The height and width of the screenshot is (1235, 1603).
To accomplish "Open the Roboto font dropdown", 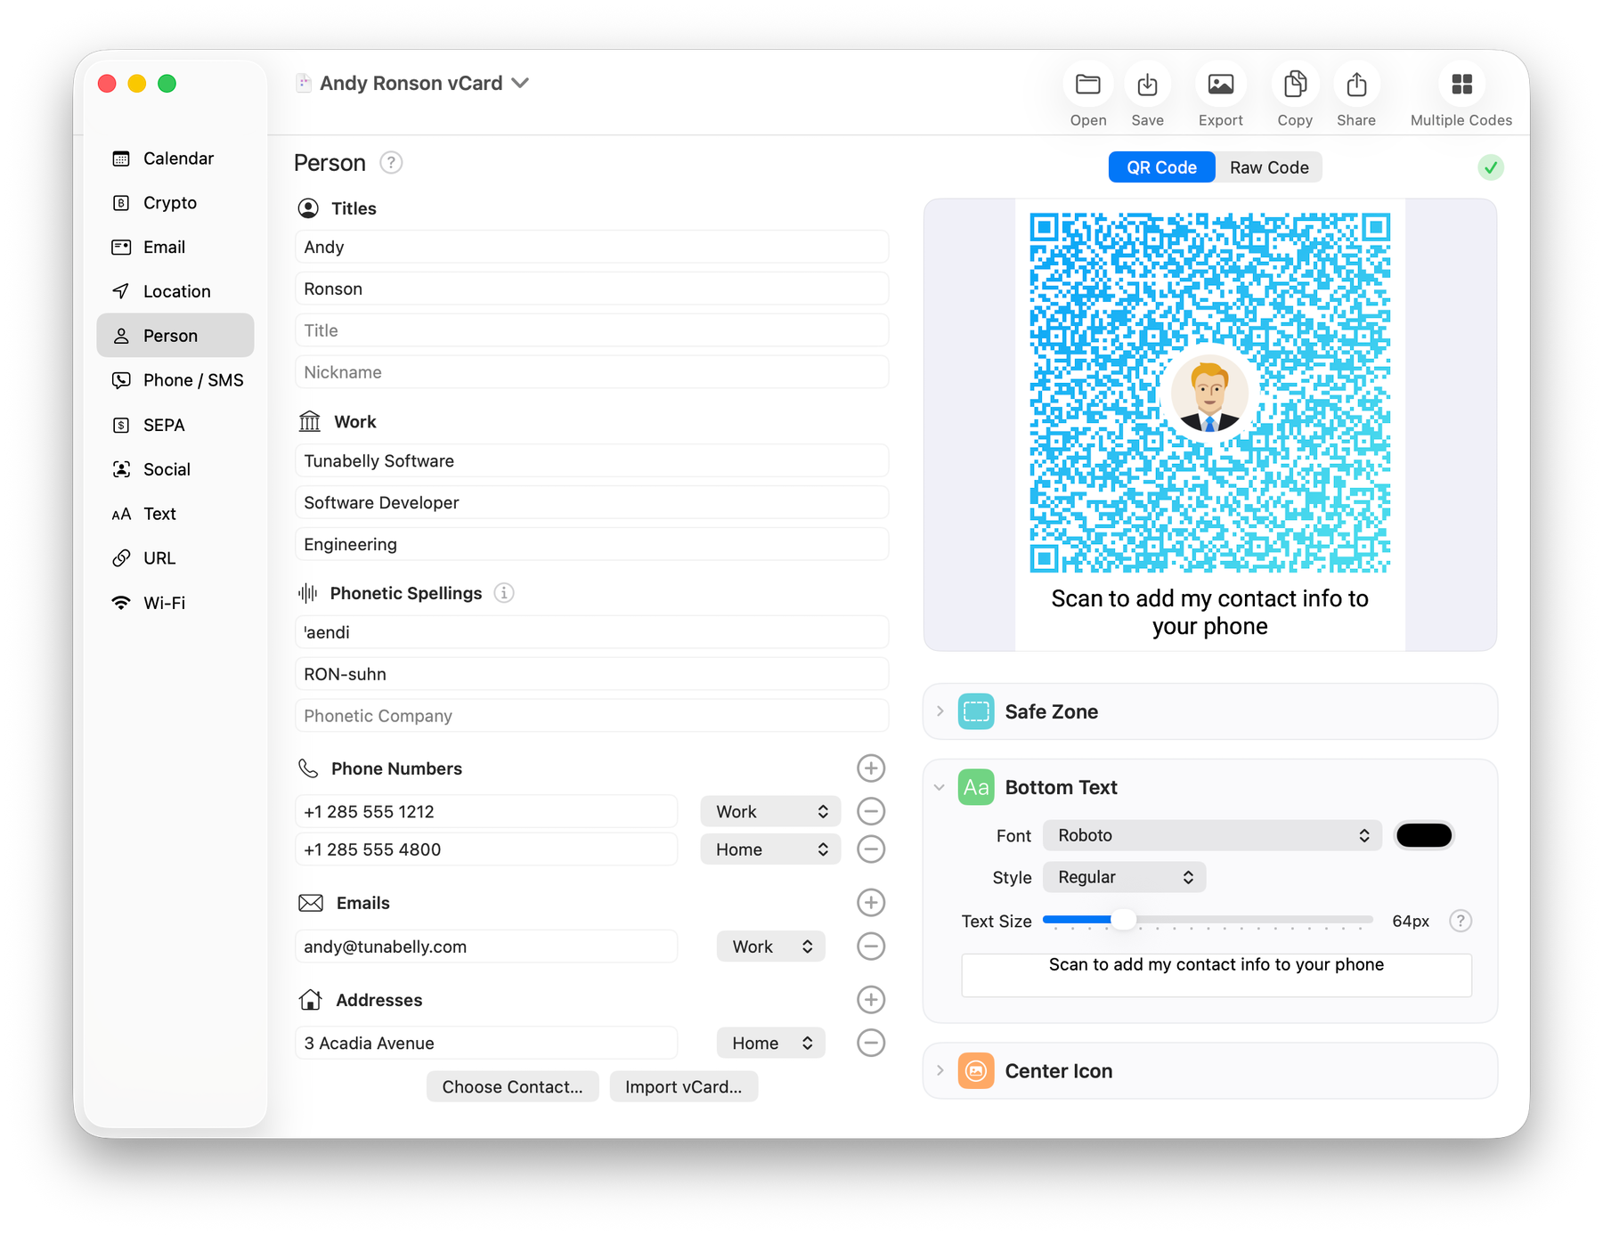I will (1211, 835).
